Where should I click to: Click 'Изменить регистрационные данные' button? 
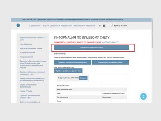click(x=110, y=62)
